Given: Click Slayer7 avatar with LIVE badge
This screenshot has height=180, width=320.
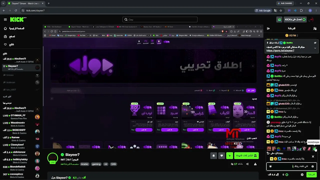Looking at the screenshot, I should (x=53, y=158).
